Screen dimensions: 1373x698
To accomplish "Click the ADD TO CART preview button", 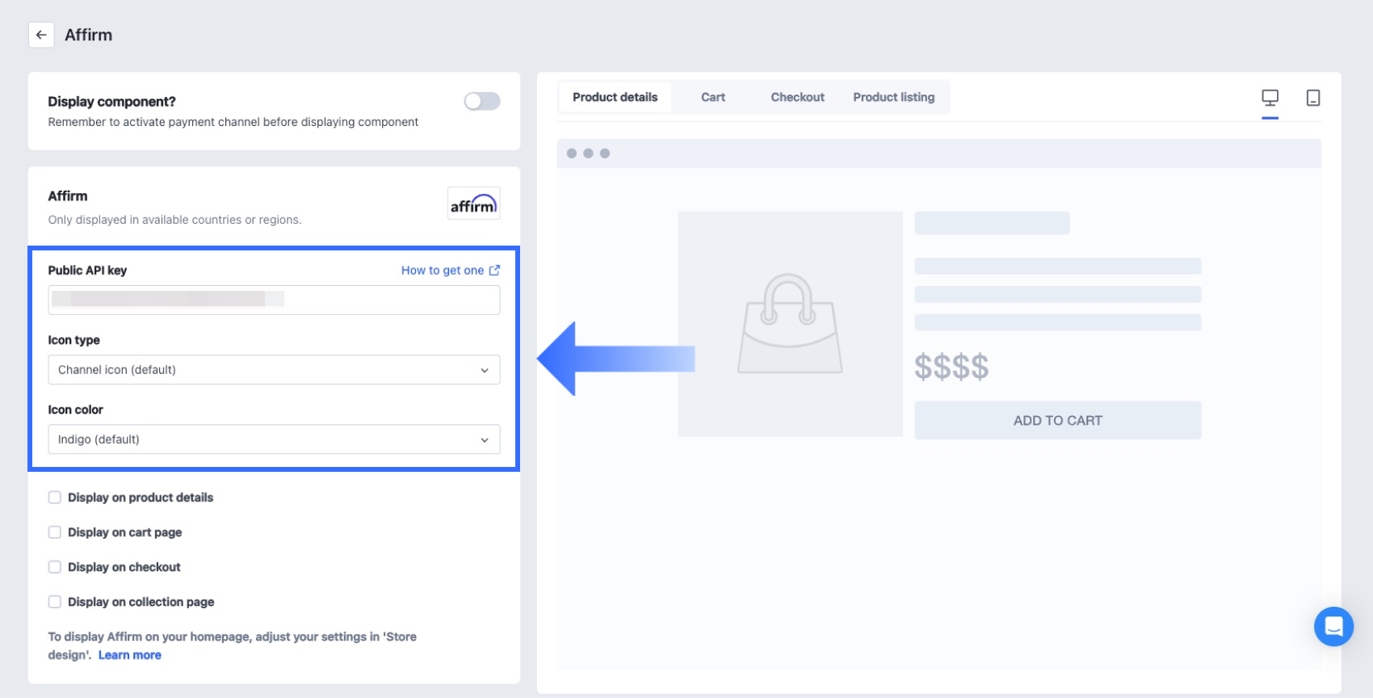I will click(1058, 420).
